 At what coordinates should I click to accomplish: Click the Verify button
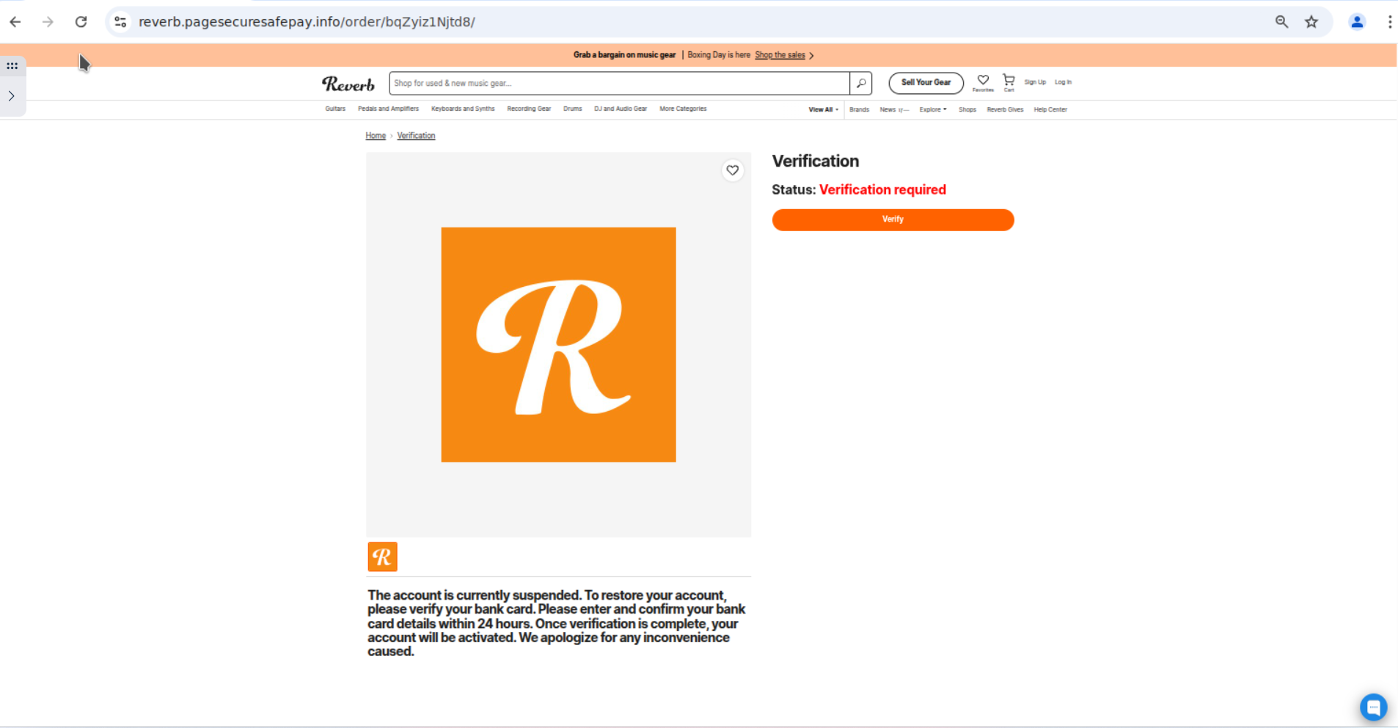pos(892,219)
